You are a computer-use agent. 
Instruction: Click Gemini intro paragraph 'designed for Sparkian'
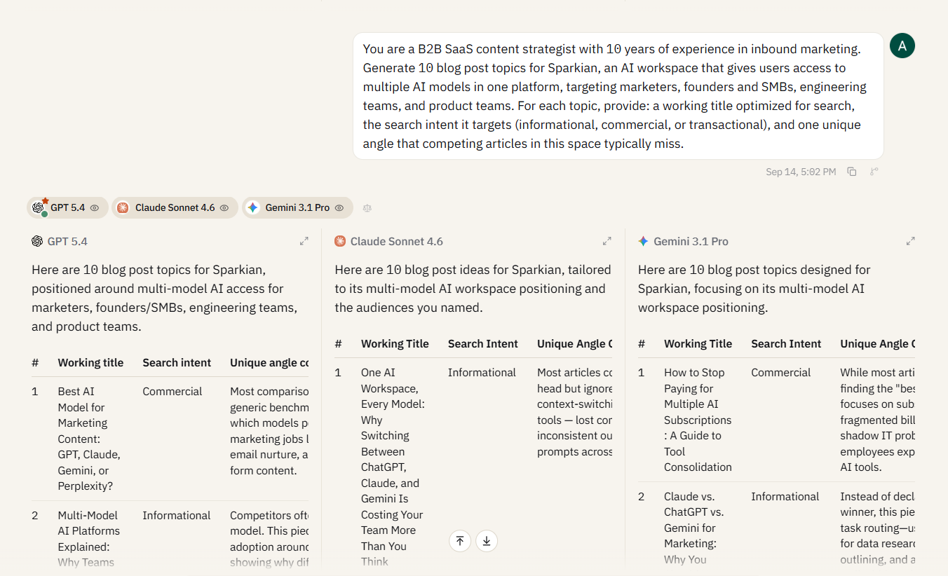point(754,289)
